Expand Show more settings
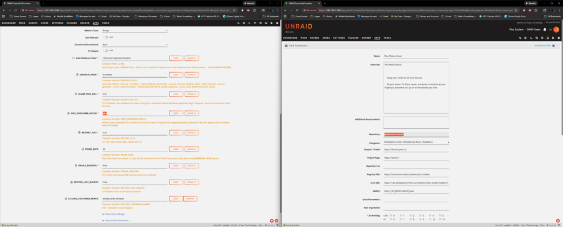 tap(114, 214)
